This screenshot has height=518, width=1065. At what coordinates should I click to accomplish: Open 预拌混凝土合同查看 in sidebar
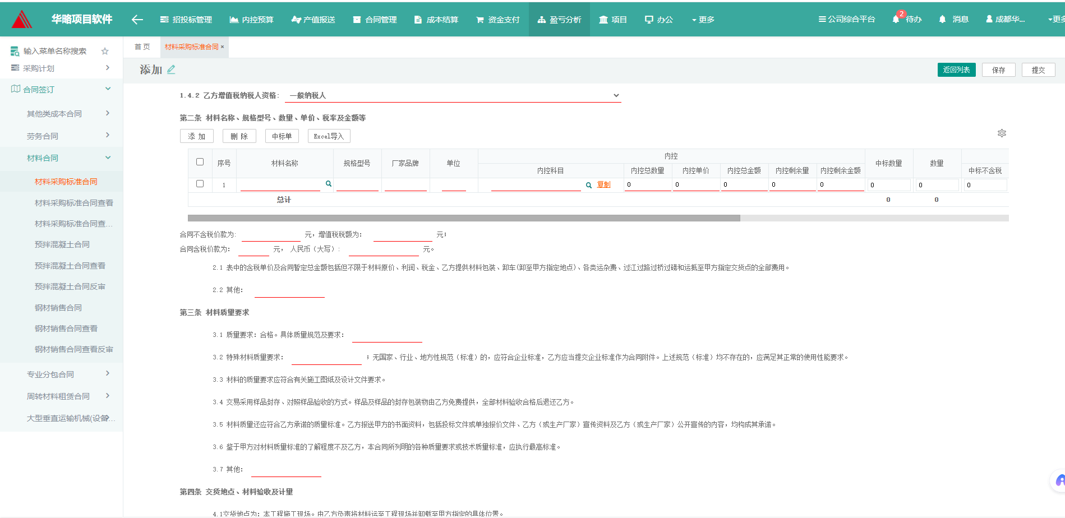tap(70, 265)
